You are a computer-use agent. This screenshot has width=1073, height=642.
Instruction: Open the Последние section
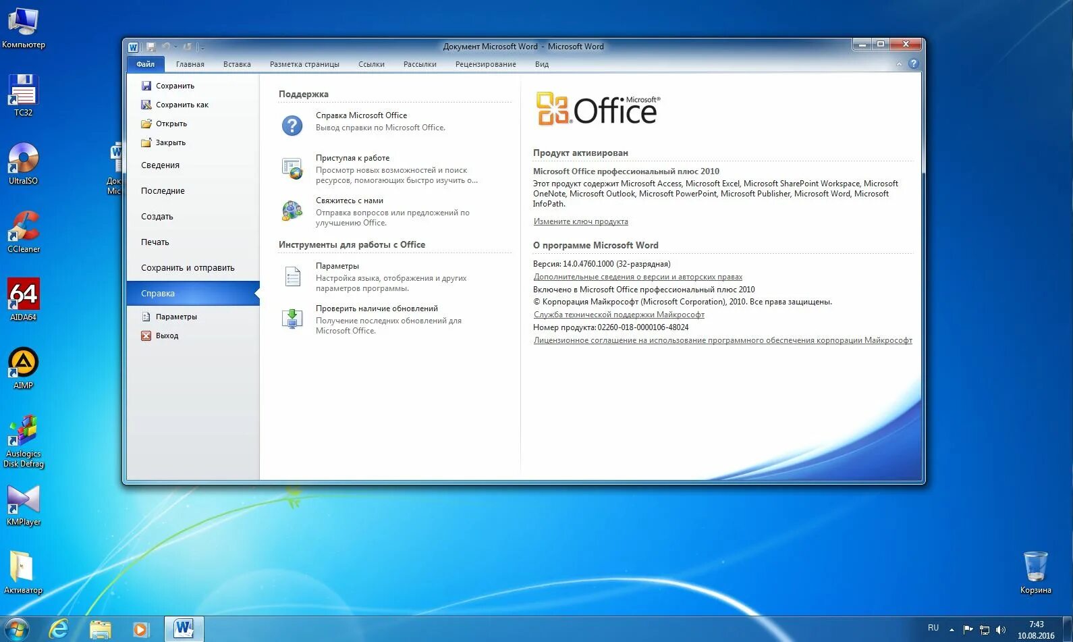[163, 190]
